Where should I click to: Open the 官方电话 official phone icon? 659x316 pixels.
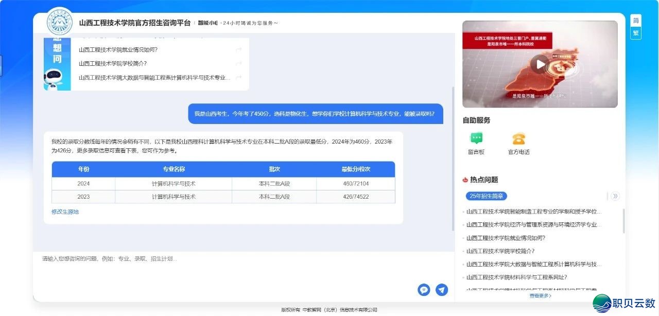[518, 138]
